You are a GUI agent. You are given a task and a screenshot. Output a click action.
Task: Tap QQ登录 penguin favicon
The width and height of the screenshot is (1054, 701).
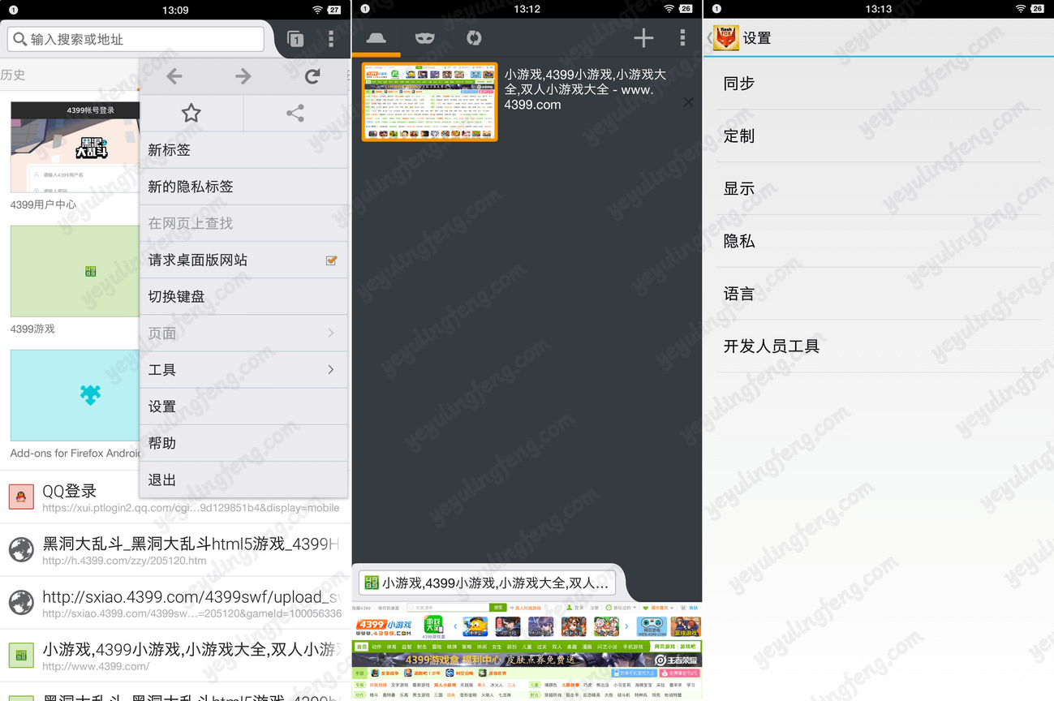(21, 497)
